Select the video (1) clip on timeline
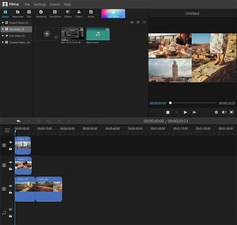Image resolution: width=237 pixels, height=225 pixels. point(24,165)
